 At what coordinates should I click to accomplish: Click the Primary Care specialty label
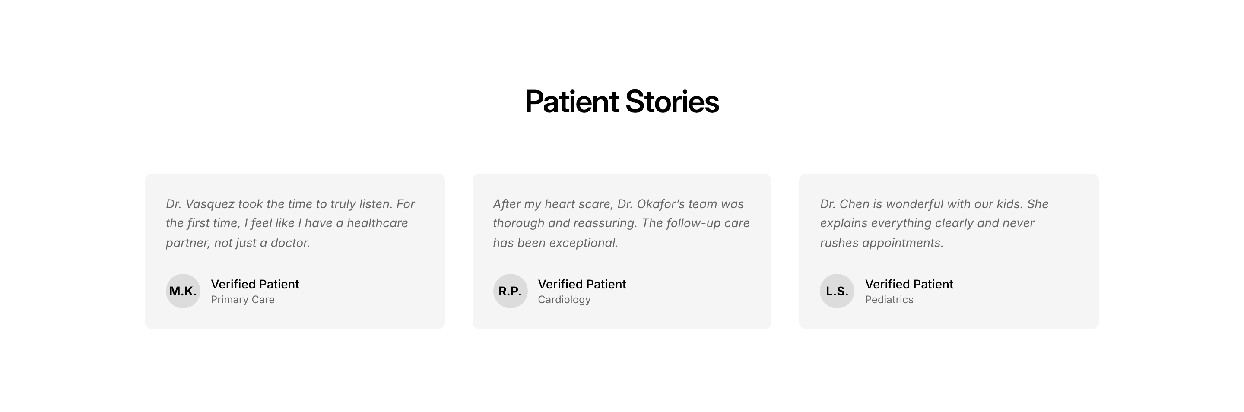pyautogui.click(x=242, y=299)
